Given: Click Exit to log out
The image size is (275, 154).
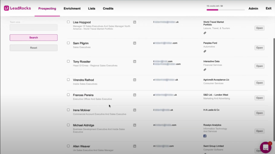Looking at the screenshot, I should coord(269,8).
